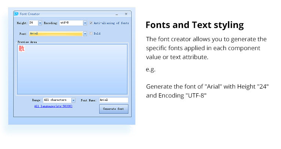Screen dimensions: 281x149
Task: Close the Font Creator window
Action: pos(126,14)
